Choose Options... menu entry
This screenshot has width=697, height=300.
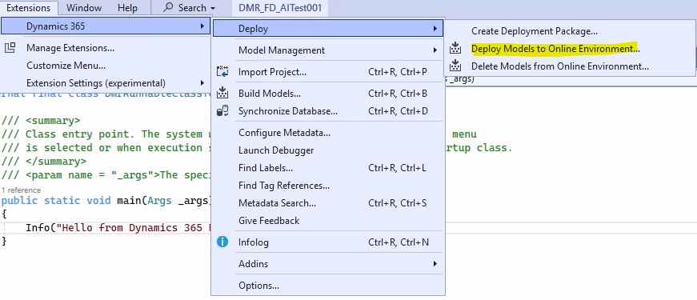[328, 286]
